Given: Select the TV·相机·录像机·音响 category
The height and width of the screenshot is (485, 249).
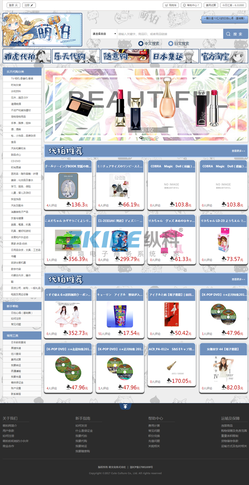Looking at the screenshot, I should coord(22,78).
